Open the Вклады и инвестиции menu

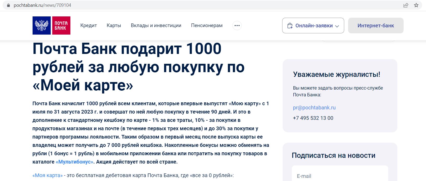coord(156,26)
